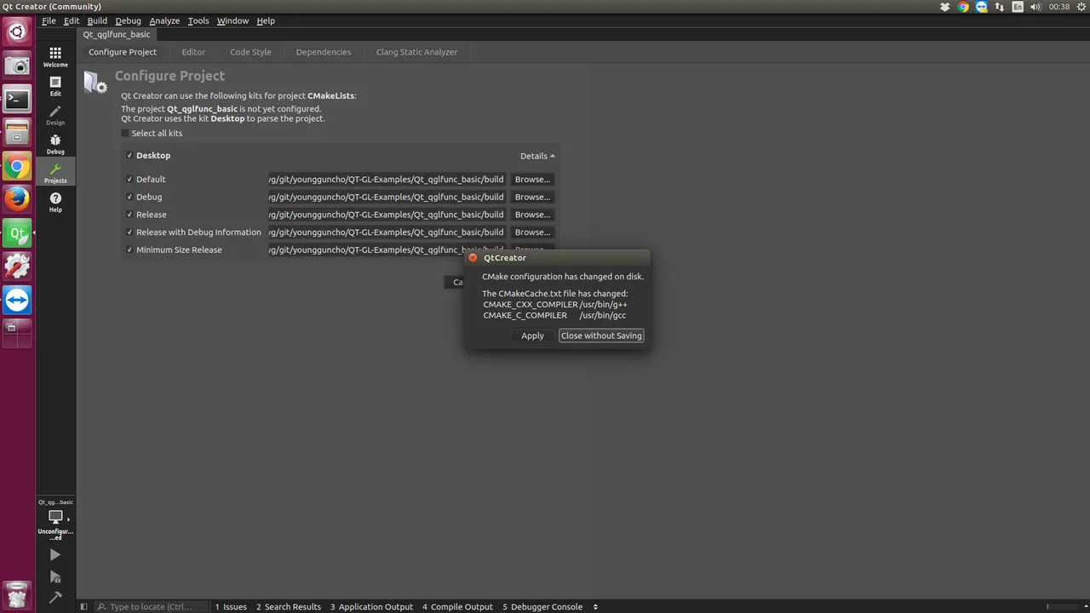Screen dimensions: 1090x613
Task: Open the Tools menu
Action: pyautogui.click(x=198, y=20)
